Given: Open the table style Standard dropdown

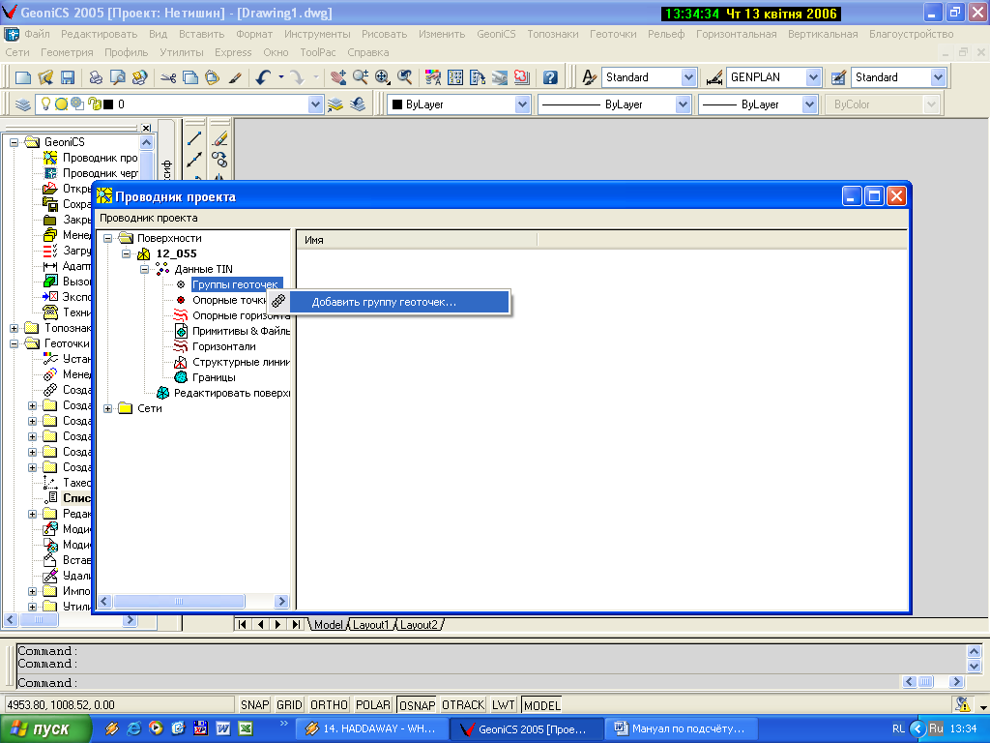Looking at the screenshot, I should [x=938, y=77].
